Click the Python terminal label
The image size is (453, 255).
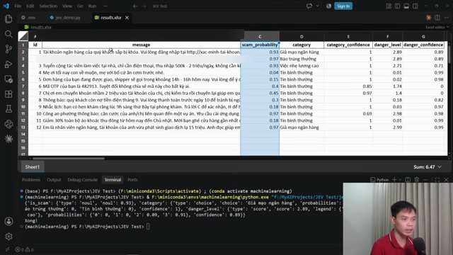point(379,180)
